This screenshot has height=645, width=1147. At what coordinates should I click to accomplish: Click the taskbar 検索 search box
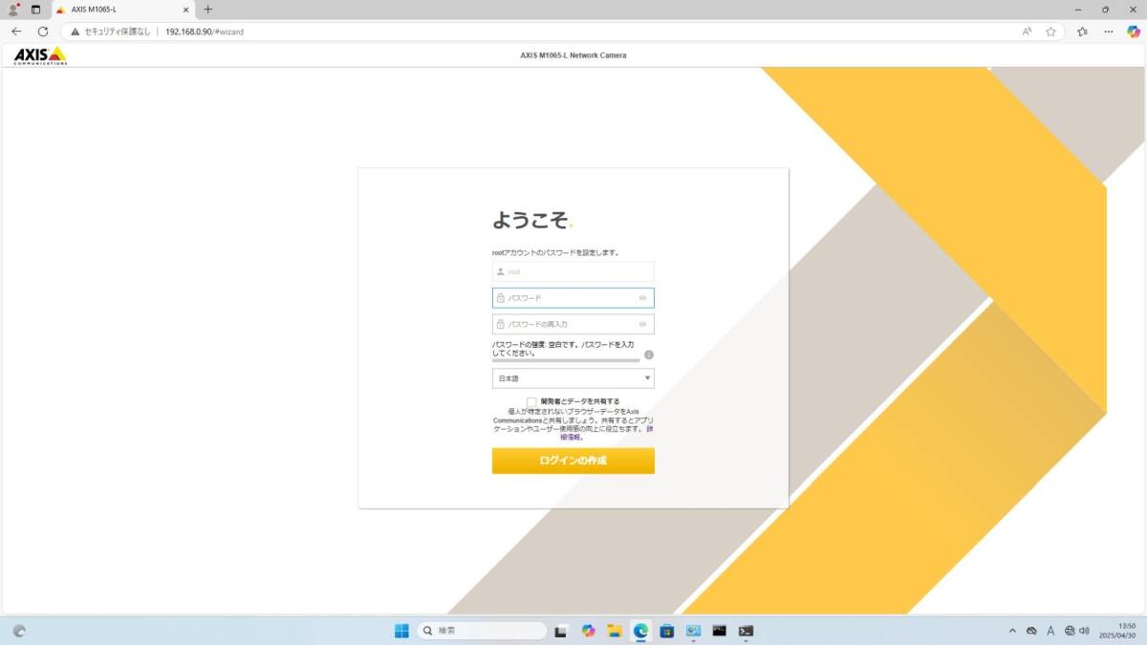(x=482, y=631)
